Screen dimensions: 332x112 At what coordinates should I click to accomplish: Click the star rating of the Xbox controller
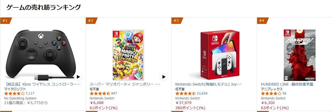[14, 94]
